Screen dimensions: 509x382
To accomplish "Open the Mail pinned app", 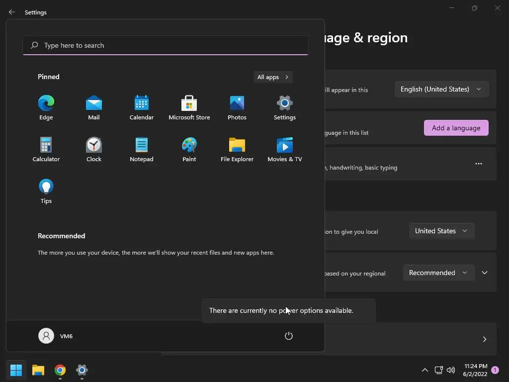I will click(94, 108).
